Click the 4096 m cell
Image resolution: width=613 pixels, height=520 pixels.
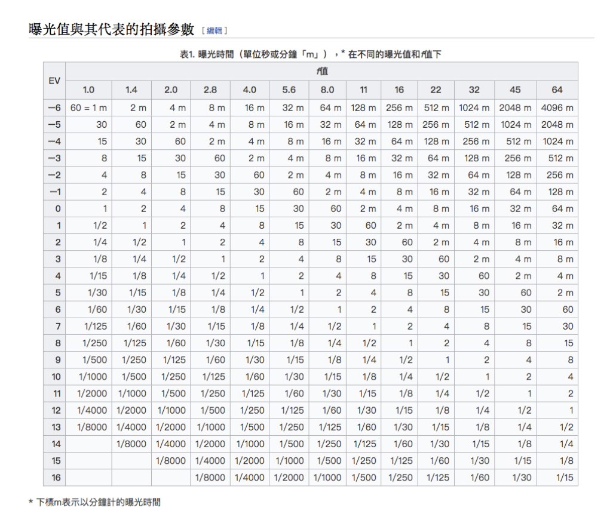pyautogui.click(x=557, y=108)
